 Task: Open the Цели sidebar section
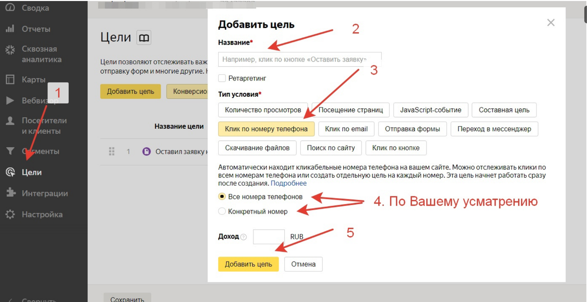pos(32,172)
